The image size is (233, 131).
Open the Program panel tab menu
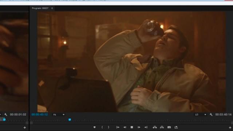click(52, 8)
